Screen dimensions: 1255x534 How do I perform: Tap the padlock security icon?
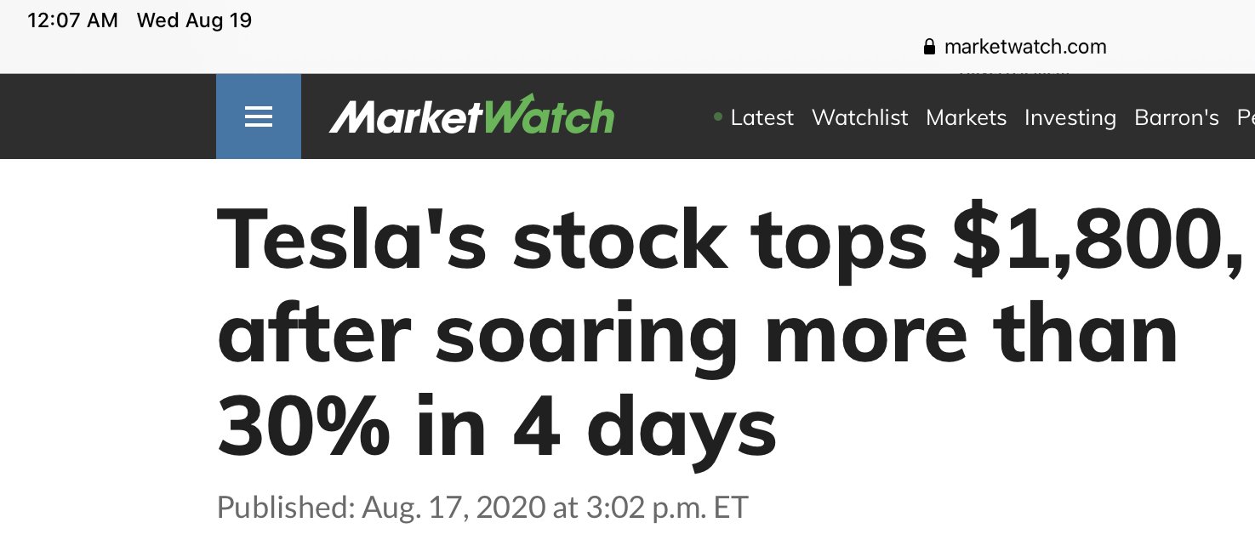pos(929,47)
